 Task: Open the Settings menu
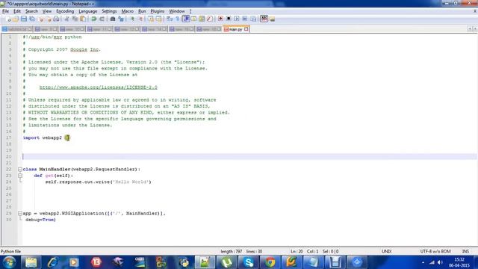point(109,11)
